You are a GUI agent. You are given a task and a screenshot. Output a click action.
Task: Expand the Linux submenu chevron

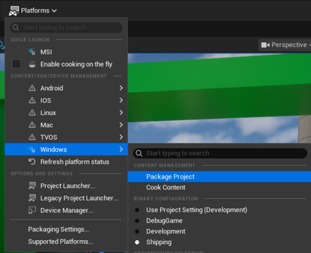[121, 113]
